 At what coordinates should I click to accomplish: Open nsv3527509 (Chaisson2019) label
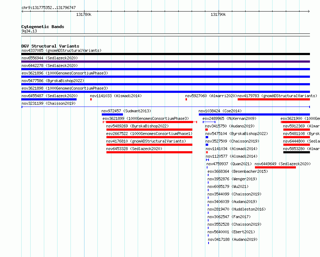(x=232, y=141)
